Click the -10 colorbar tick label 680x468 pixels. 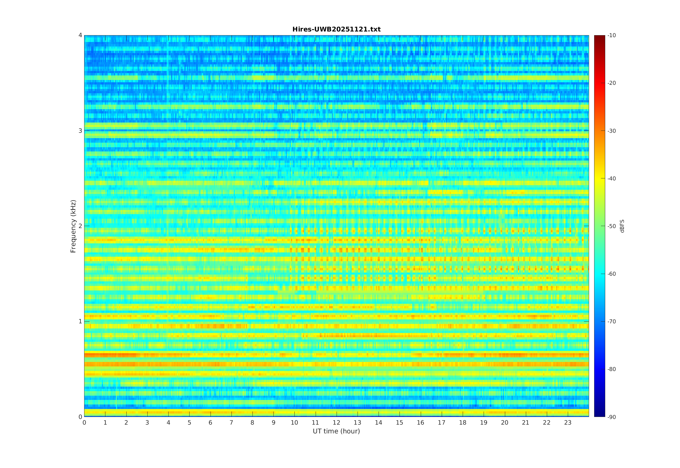tap(611, 35)
